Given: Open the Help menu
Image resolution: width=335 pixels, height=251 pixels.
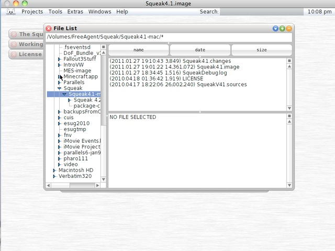Looking at the screenshot, I should pyautogui.click(x=122, y=12).
